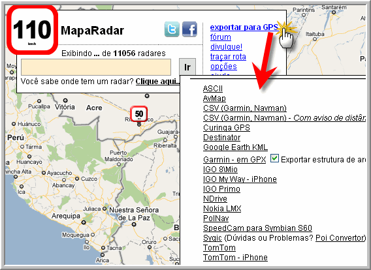Choose Nokia LMX export format
The image size is (371, 270).
tap(222, 209)
